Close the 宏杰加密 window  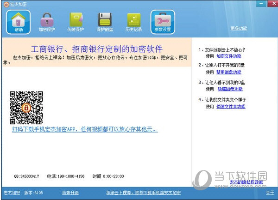point(273,4)
